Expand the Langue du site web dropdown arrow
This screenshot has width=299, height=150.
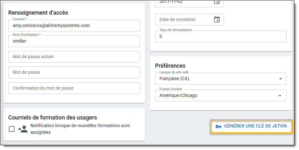click(280, 79)
